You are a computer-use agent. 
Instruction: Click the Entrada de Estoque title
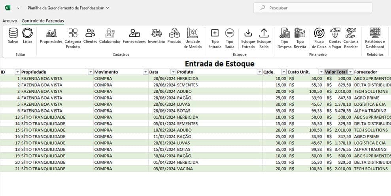(x=220, y=63)
